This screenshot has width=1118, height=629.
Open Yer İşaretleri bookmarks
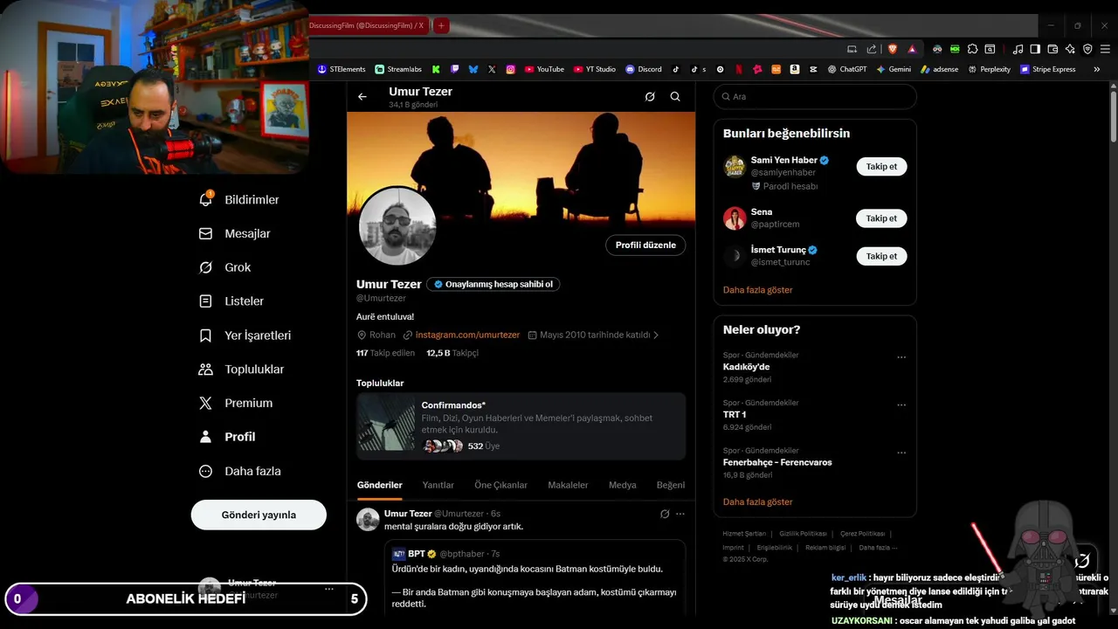(245, 335)
